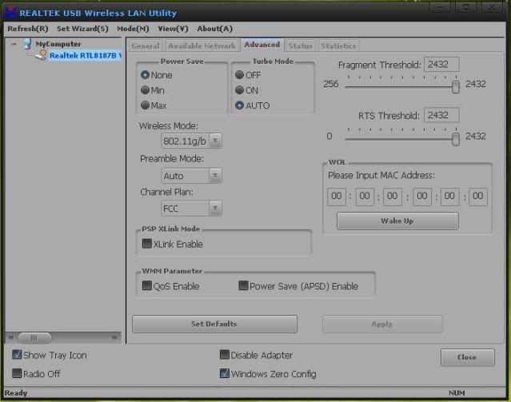Click the Apply button
Viewport: 511px width, 402px height.
tap(382, 324)
